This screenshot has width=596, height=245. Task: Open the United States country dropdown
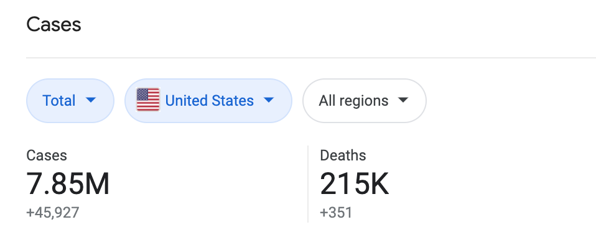tap(208, 101)
